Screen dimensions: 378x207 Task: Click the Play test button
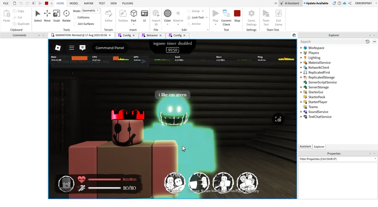(215, 16)
